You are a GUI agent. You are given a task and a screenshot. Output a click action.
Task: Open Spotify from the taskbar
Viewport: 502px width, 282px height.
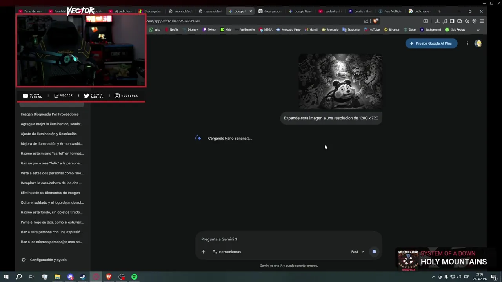(135, 277)
